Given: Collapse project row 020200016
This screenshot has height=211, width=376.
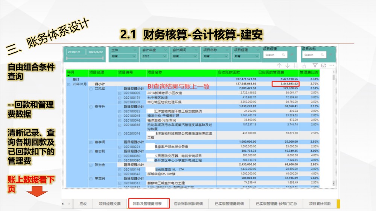Looking at the screenshot, I should [120, 134].
